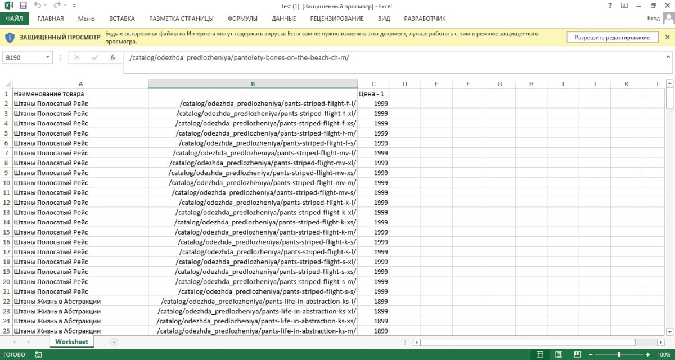
Task: Click the Redo arrow icon
Action: click(x=57, y=6)
